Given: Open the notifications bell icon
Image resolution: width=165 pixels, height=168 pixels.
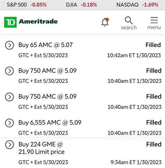Looking at the screenshot, I should point(105,22).
